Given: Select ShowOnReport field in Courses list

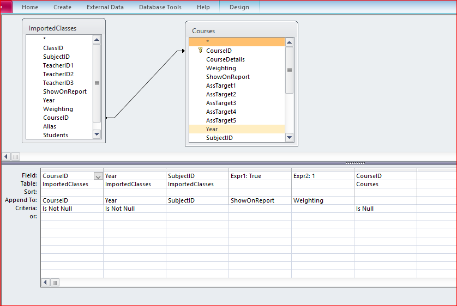Looking at the screenshot, I should [x=237, y=77].
